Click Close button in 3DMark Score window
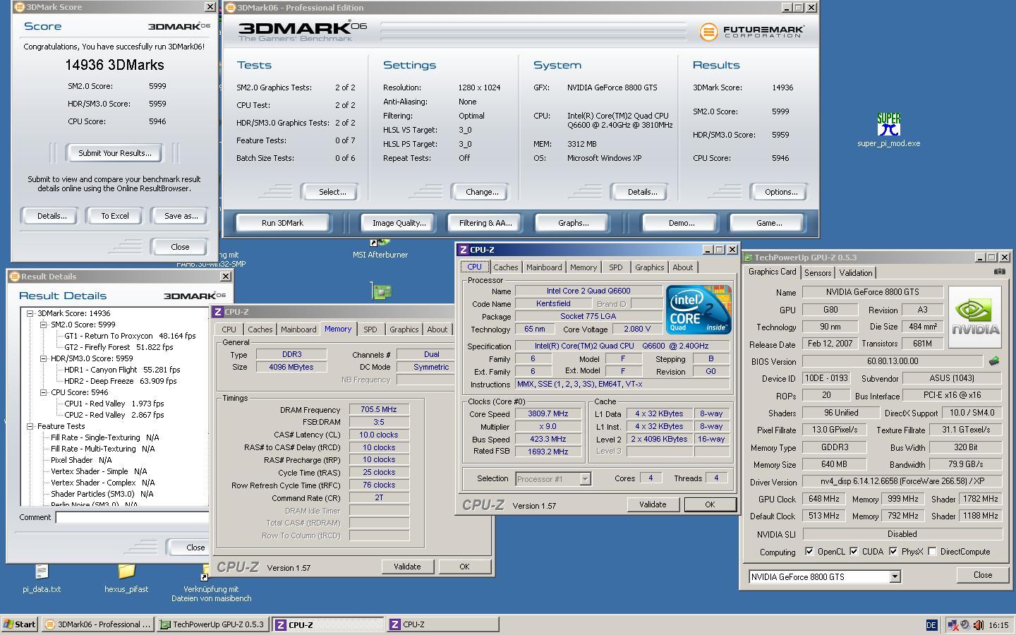The height and width of the screenshot is (635, 1016). (180, 247)
